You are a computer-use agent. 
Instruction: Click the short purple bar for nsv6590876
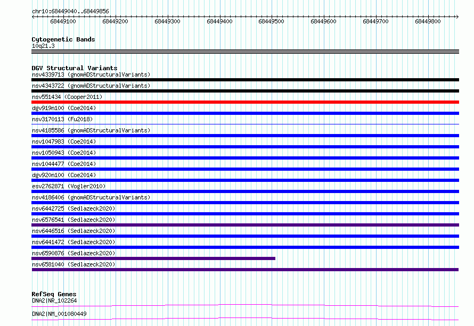click(153, 258)
